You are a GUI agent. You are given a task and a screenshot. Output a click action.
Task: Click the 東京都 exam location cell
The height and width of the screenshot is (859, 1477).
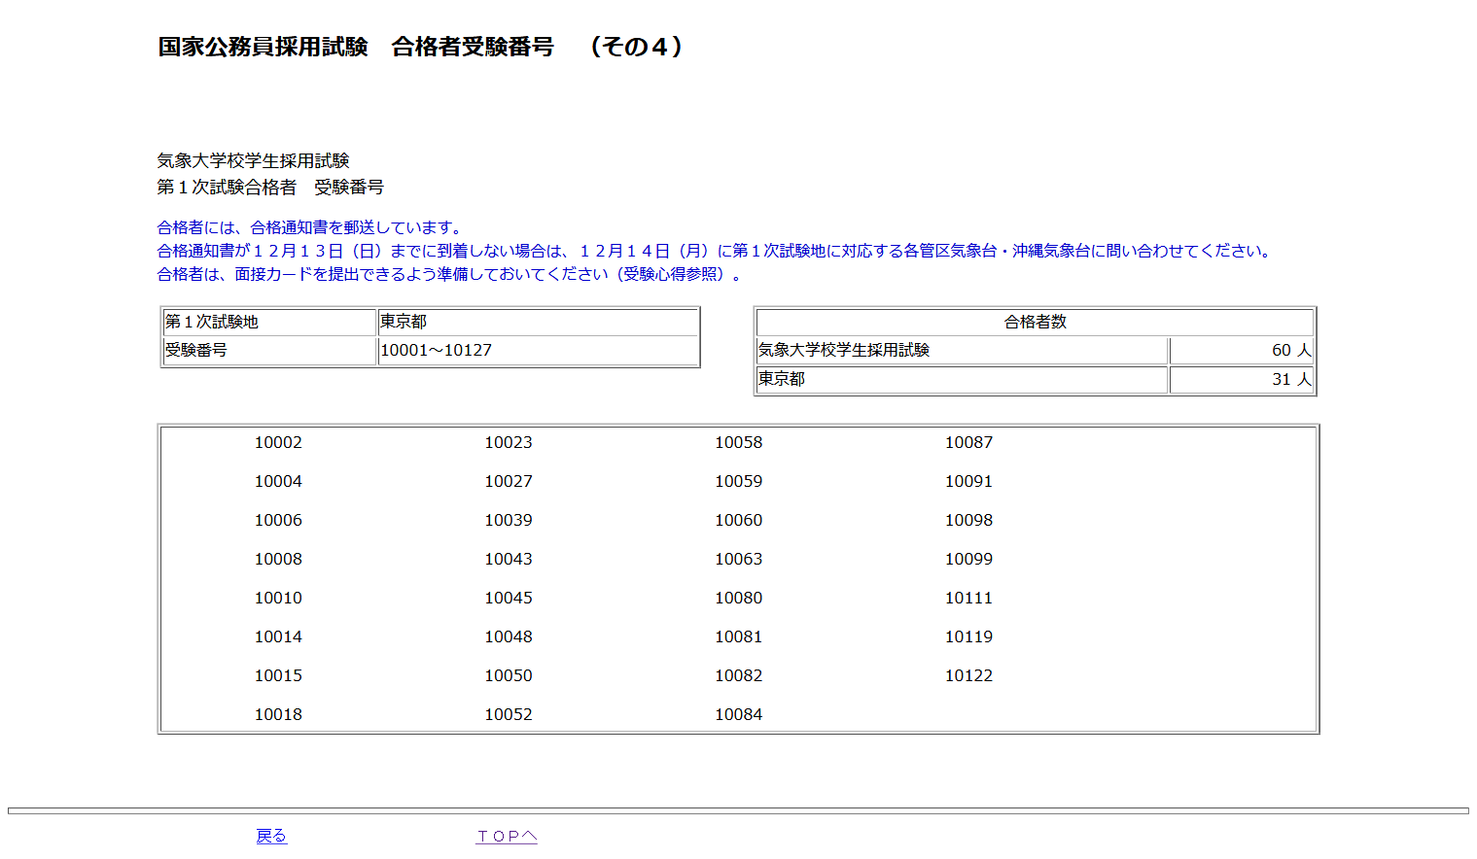[x=537, y=322]
